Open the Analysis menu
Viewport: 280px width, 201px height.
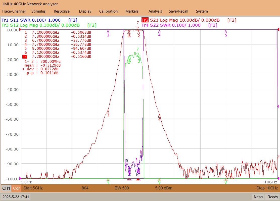[155, 11]
